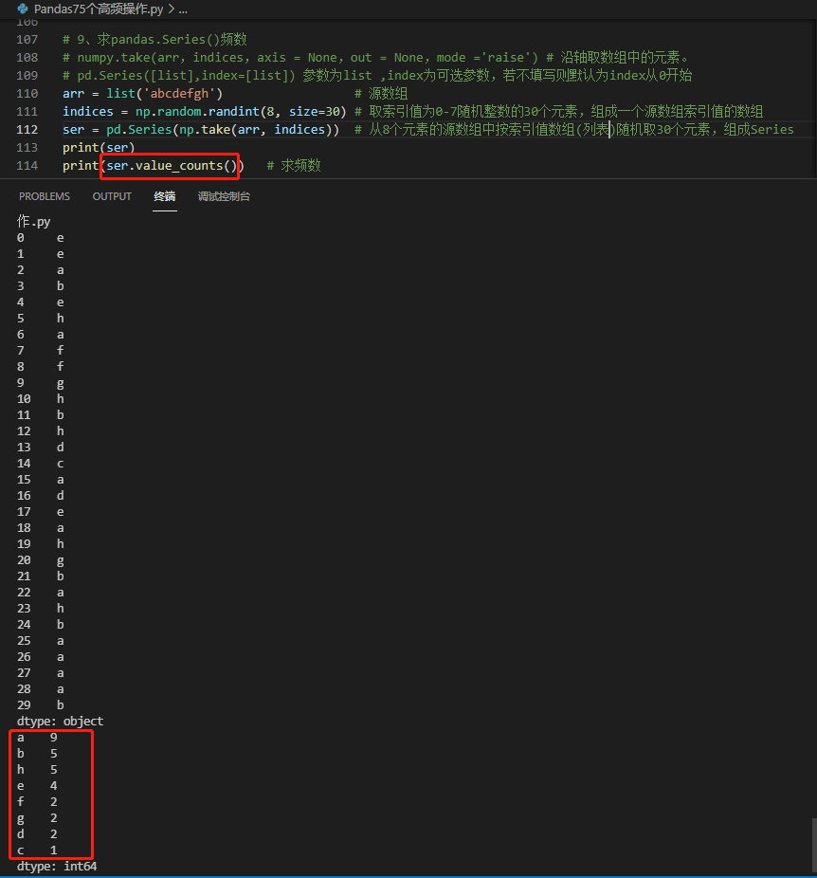
Task: Click 'ser.value_counts()' on line 114
Action: coord(172,165)
